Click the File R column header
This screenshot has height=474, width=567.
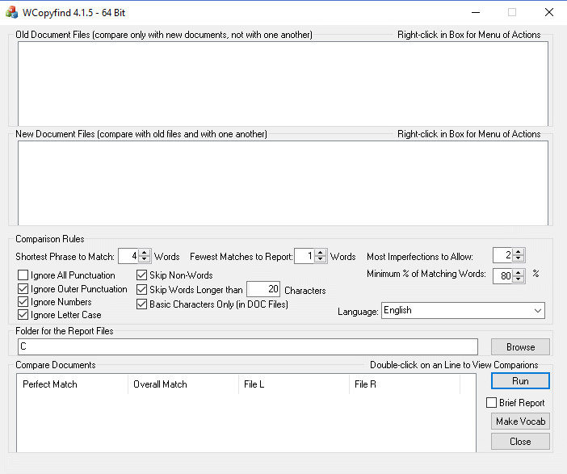pos(405,384)
